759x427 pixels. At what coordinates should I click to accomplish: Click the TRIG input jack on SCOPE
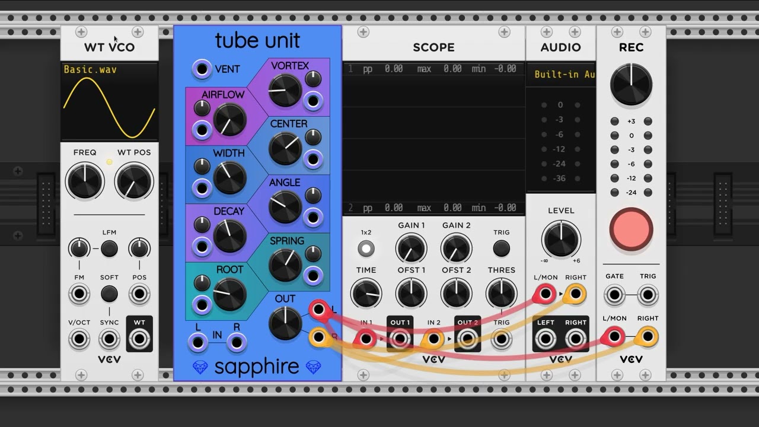coord(502,339)
